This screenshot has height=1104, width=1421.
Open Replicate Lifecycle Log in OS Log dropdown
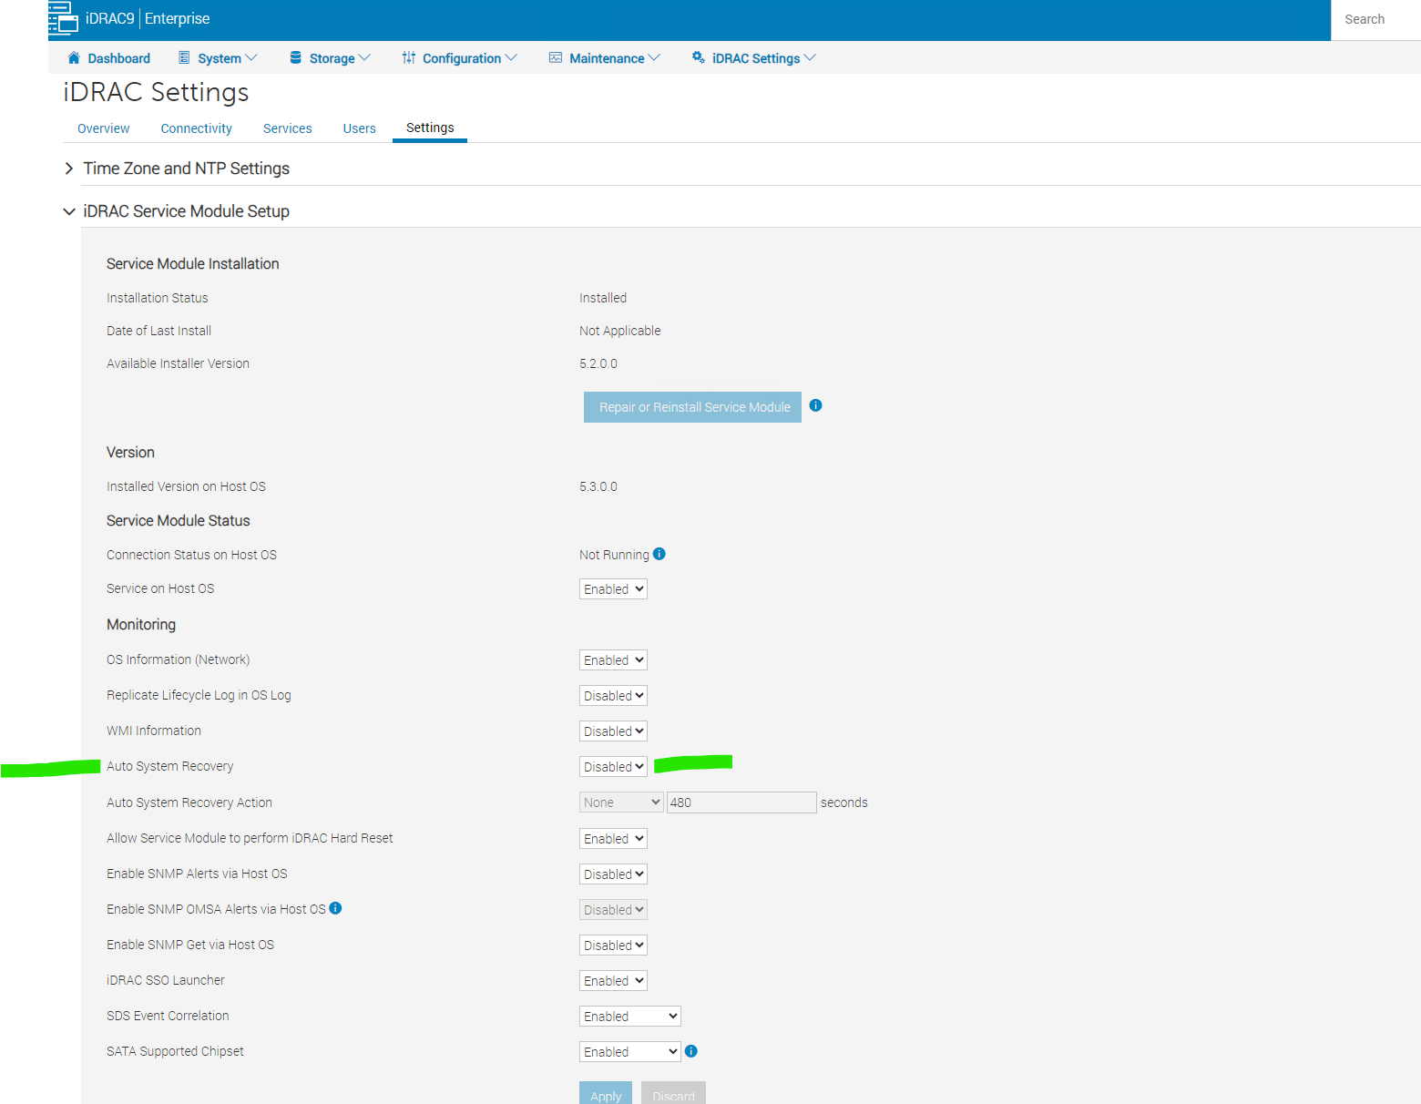click(x=613, y=696)
